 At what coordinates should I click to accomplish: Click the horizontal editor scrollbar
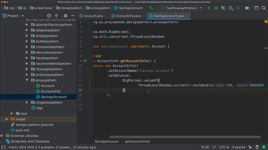185,137
